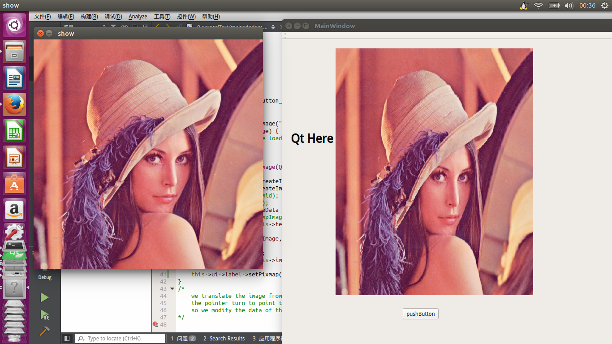Open the 应用程序 output pane tab
The image size is (612, 344).
click(x=267, y=339)
